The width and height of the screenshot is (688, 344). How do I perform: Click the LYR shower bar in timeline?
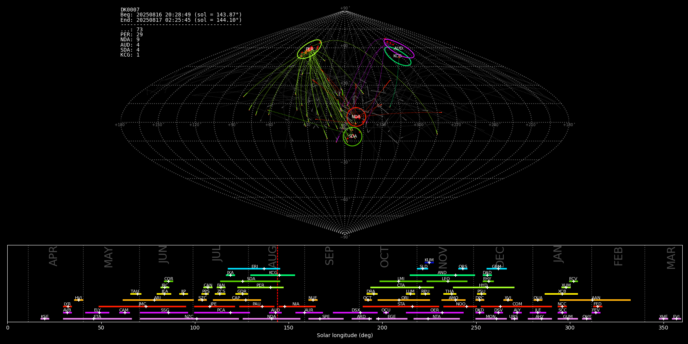click(67, 307)
